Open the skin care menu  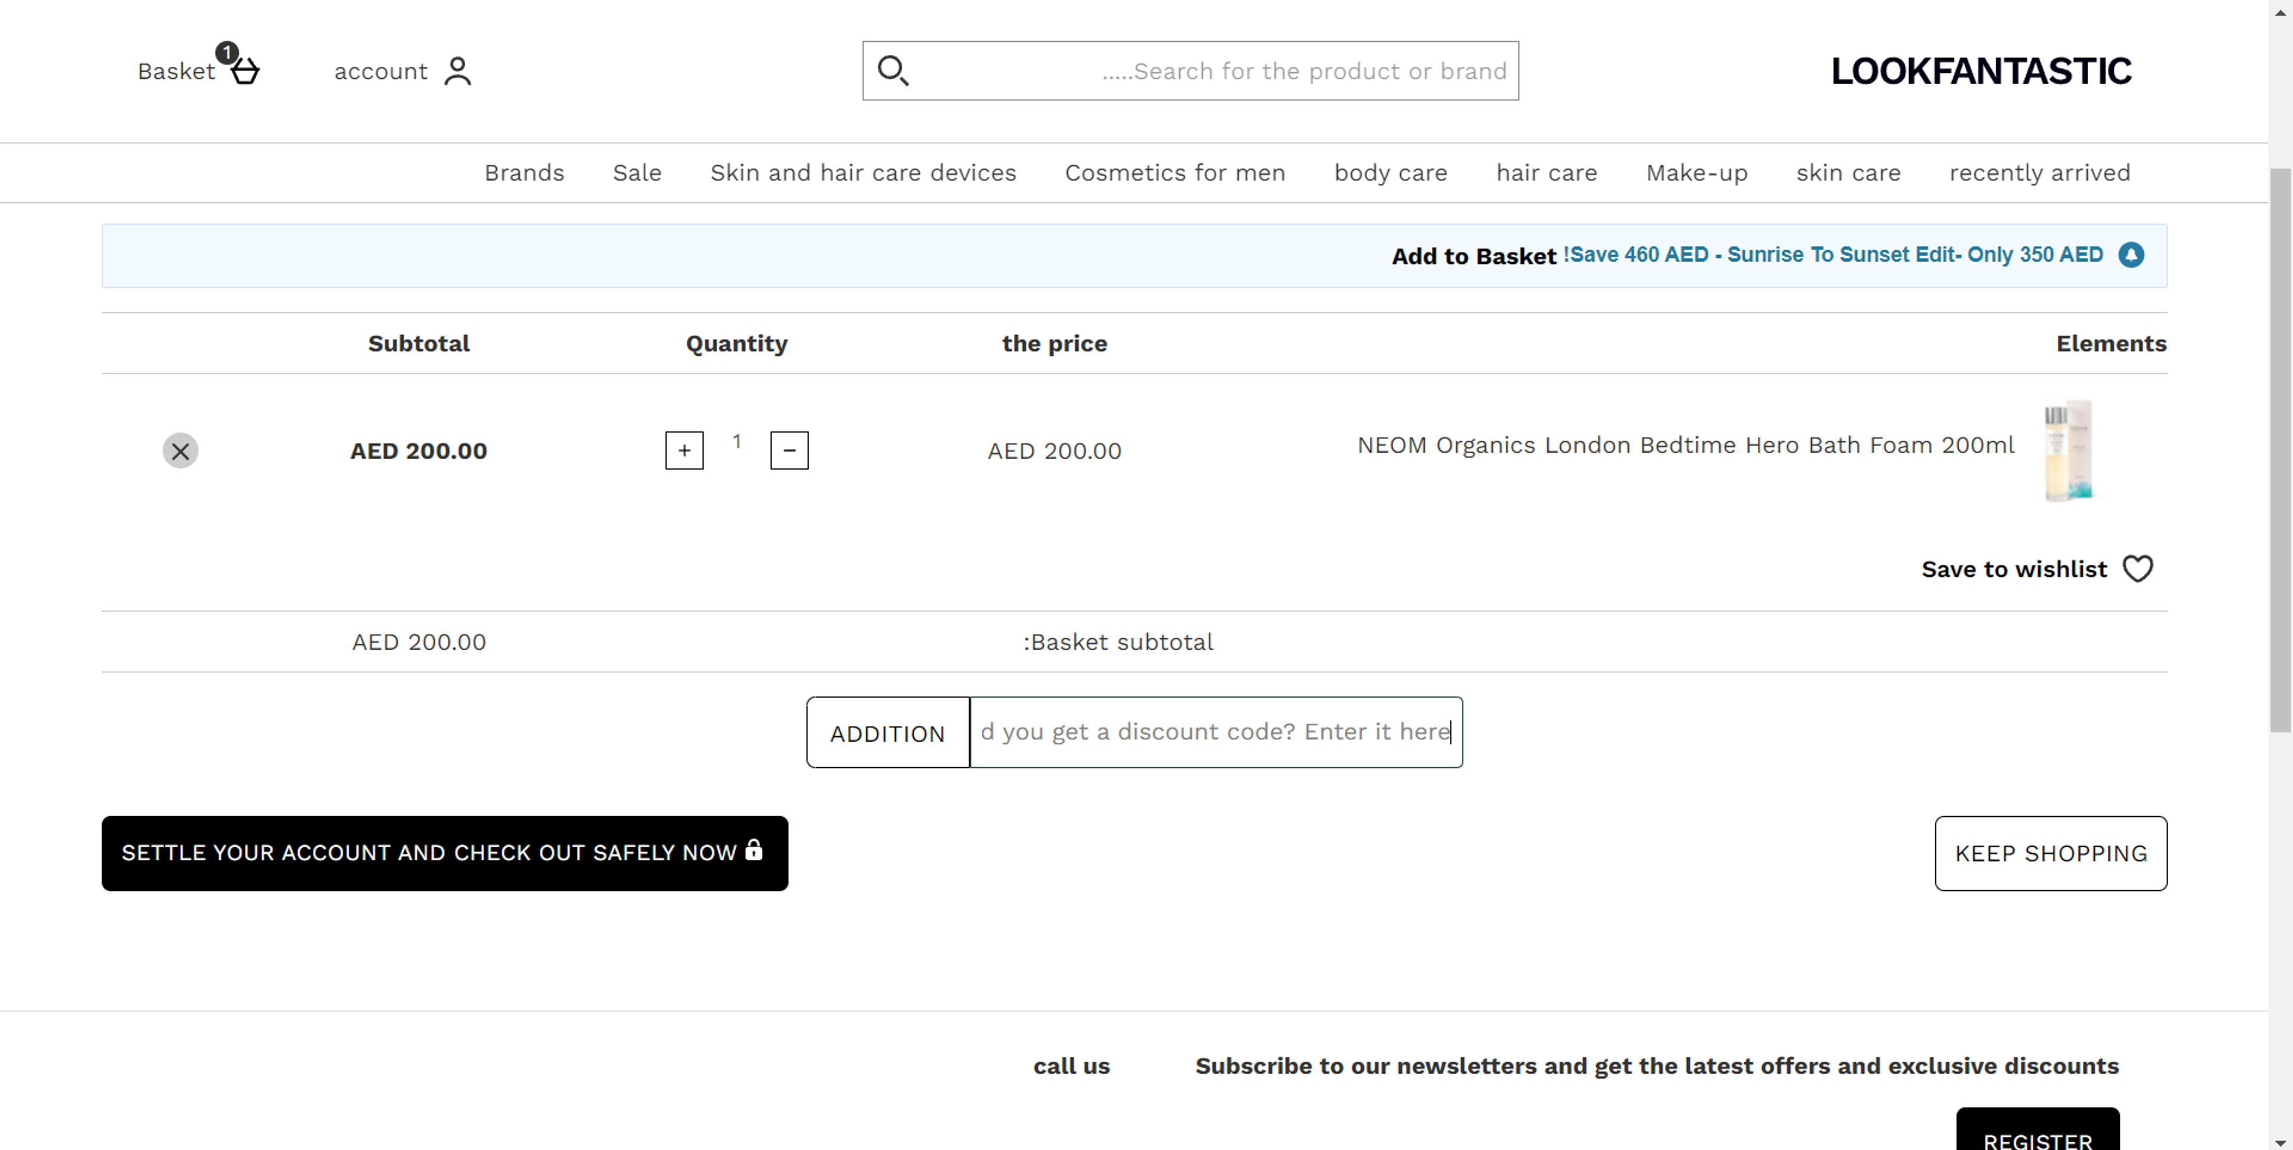(x=1849, y=173)
